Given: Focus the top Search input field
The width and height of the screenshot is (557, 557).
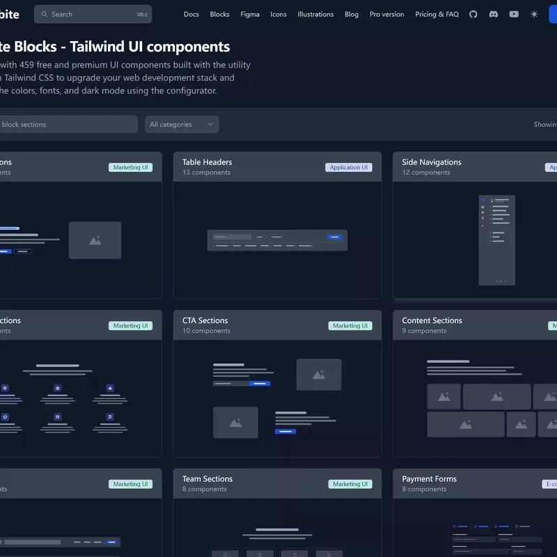Looking at the screenshot, I should coord(93,14).
